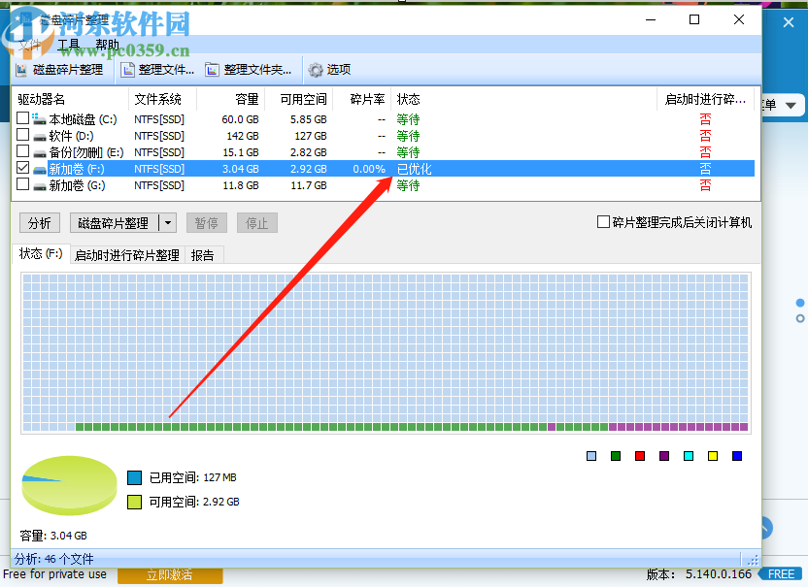Click the 整理文件 toolbar icon
Image resolution: width=808 pixels, height=587 pixels.
127,70
